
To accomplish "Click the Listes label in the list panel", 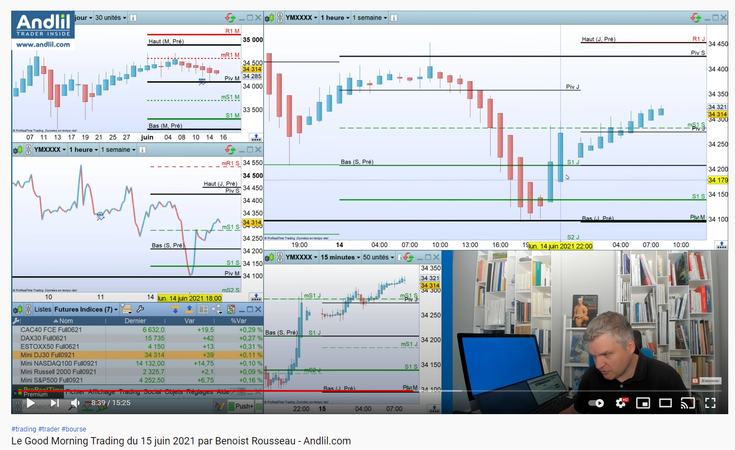I will pyautogui.click(x=43, y=309).
